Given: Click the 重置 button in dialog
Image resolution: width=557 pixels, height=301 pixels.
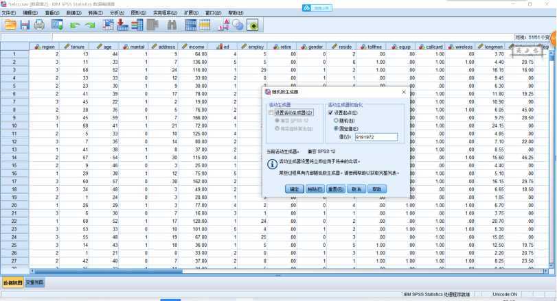Looking at the screenshot, I should tap(336, 189).
